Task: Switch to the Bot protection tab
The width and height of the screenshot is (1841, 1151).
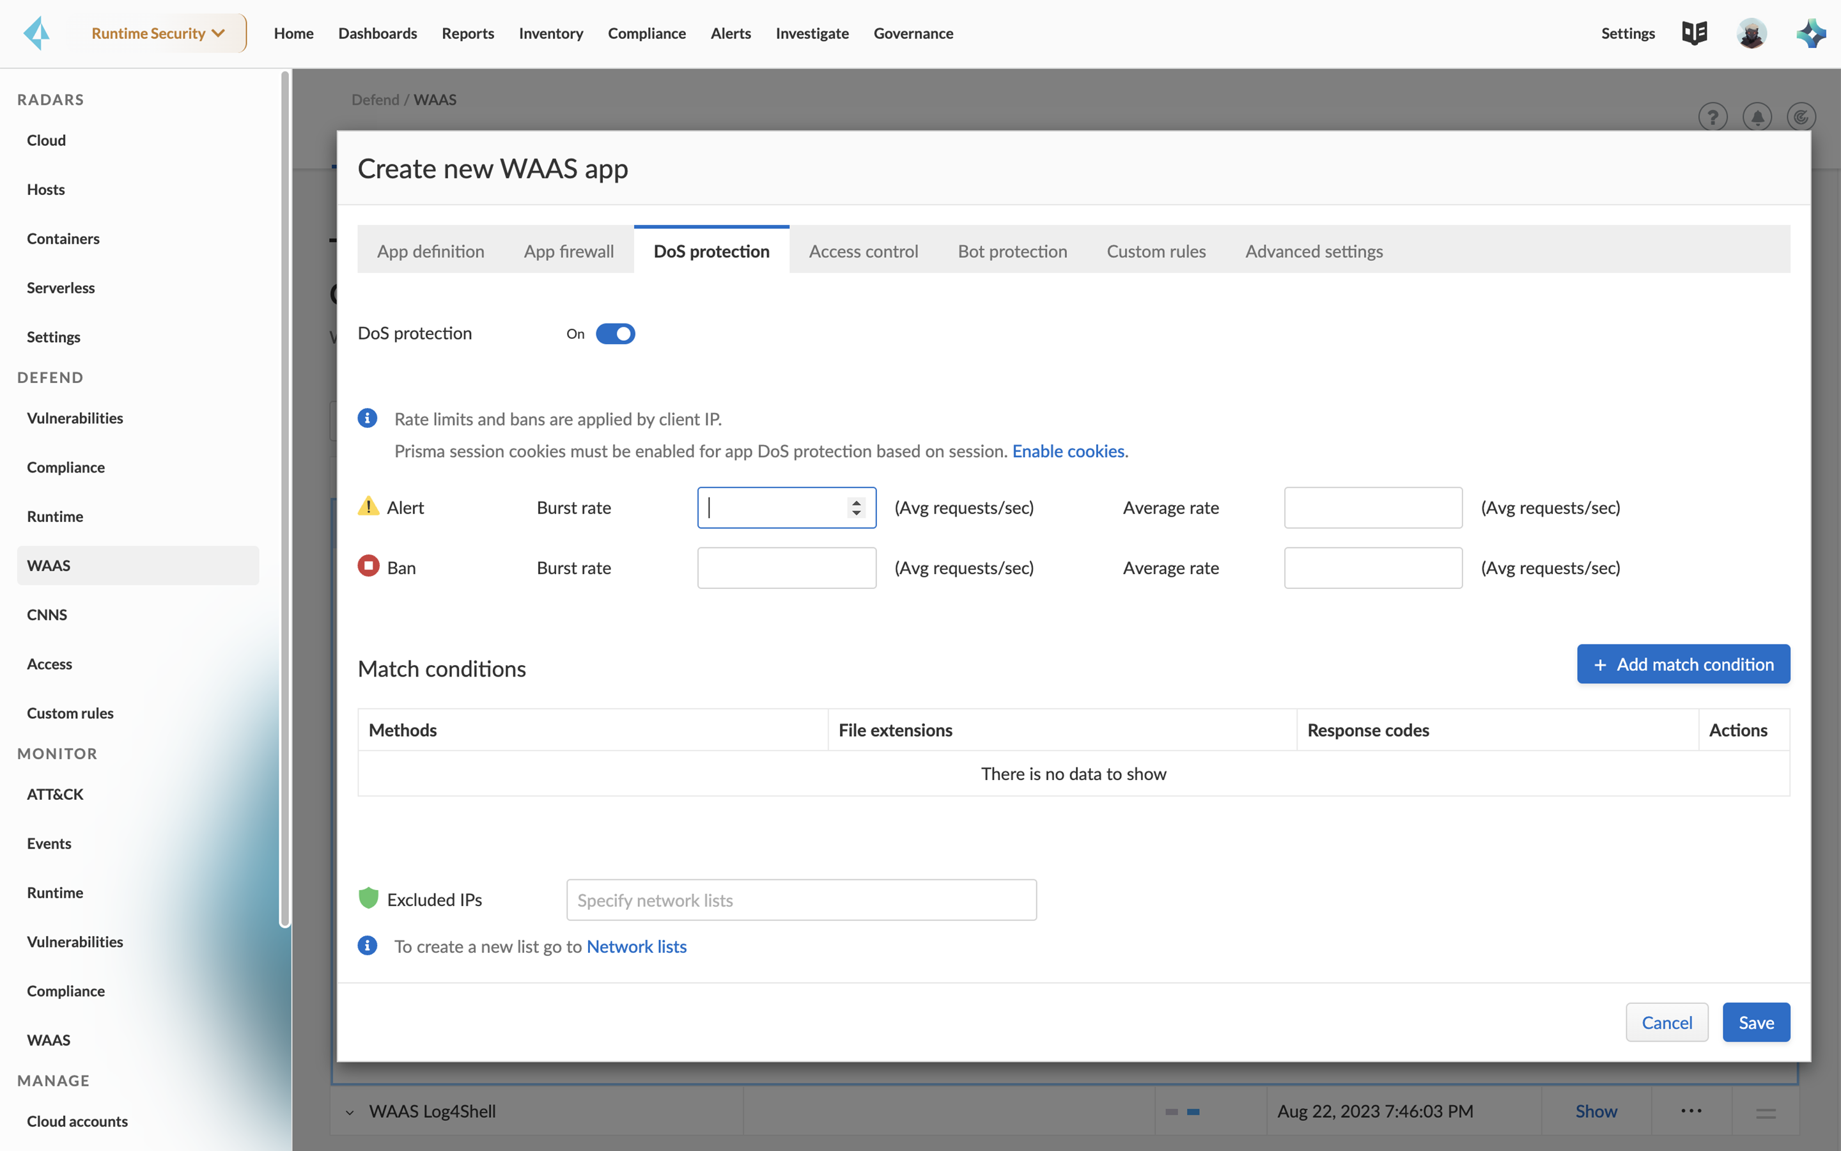Action: [x=1012, y=251]
